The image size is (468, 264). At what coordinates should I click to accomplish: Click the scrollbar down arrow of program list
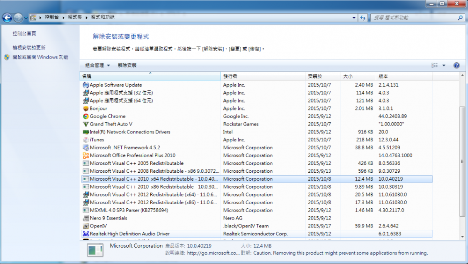(x=462, y=236)
